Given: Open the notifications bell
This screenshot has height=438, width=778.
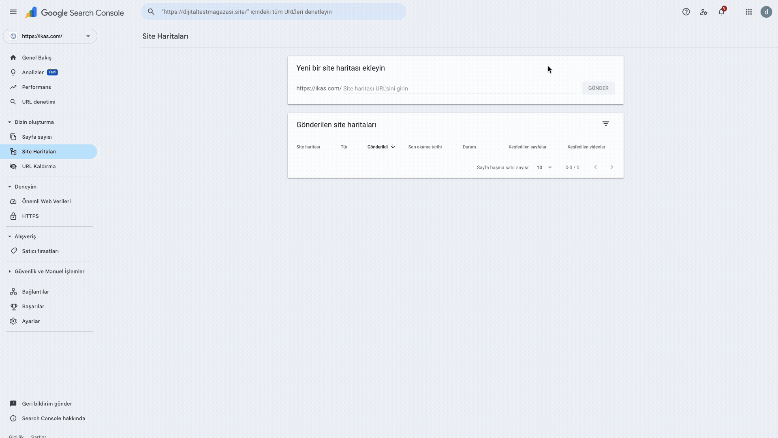Looking at the screenshot, I should (722, 12).
